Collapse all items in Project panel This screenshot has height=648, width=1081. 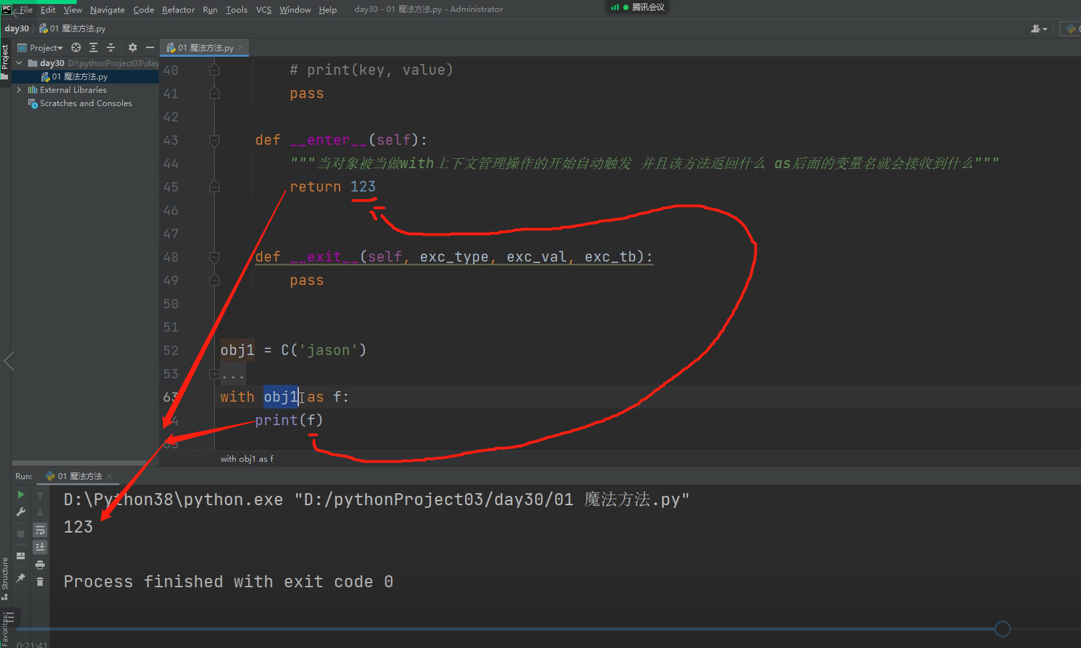(x=111, y=47)
